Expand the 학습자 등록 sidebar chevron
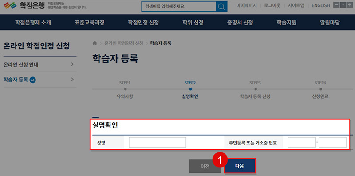 click(x=72, y=80)
